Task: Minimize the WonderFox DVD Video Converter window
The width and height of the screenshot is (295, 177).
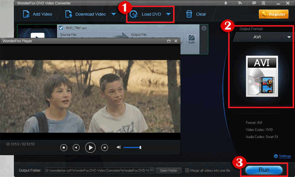Action: [278, 3]
